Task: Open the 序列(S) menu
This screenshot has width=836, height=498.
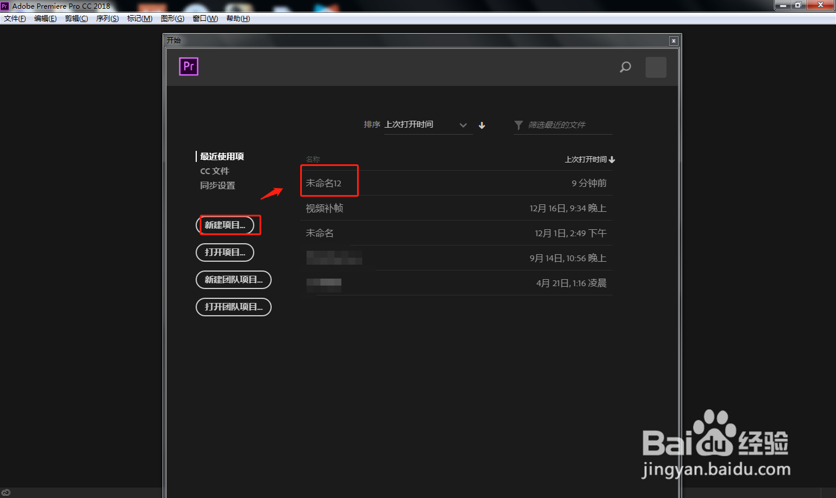Action: coord(107,19)
